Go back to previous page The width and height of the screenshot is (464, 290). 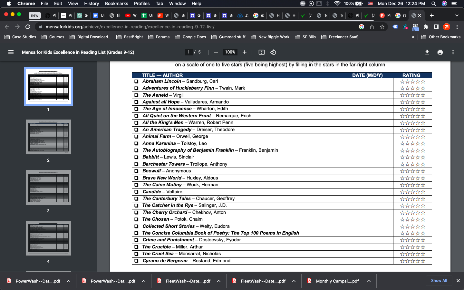7,27
